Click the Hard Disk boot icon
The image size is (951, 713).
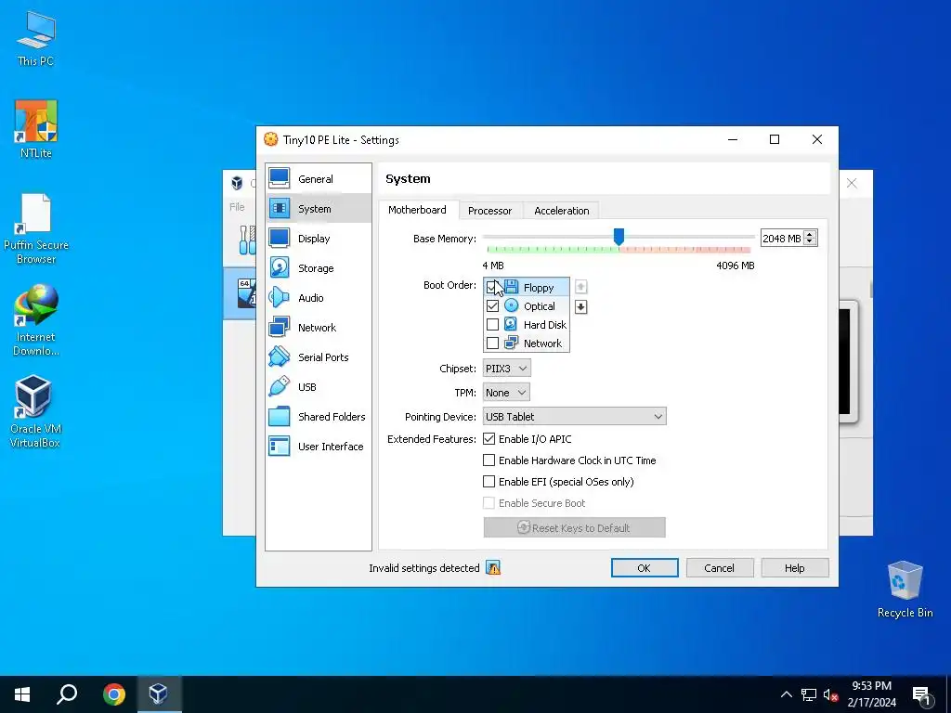[x=512, y=324]
